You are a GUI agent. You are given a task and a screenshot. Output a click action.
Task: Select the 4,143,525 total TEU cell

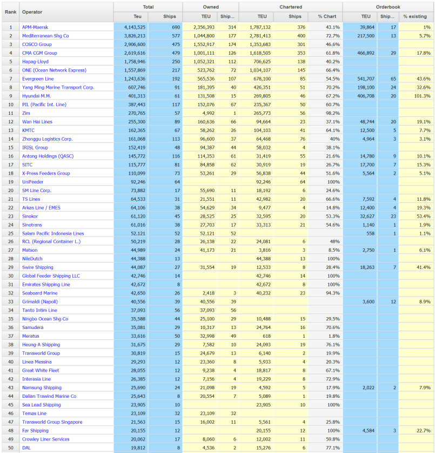coord(130,27)
